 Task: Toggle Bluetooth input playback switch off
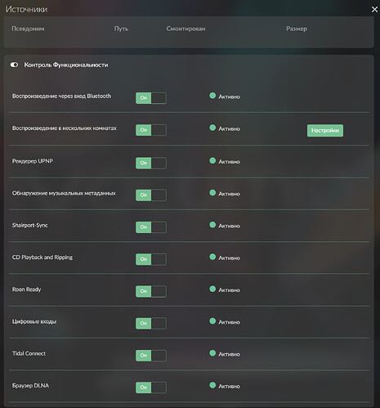click(x=151, y=98)
